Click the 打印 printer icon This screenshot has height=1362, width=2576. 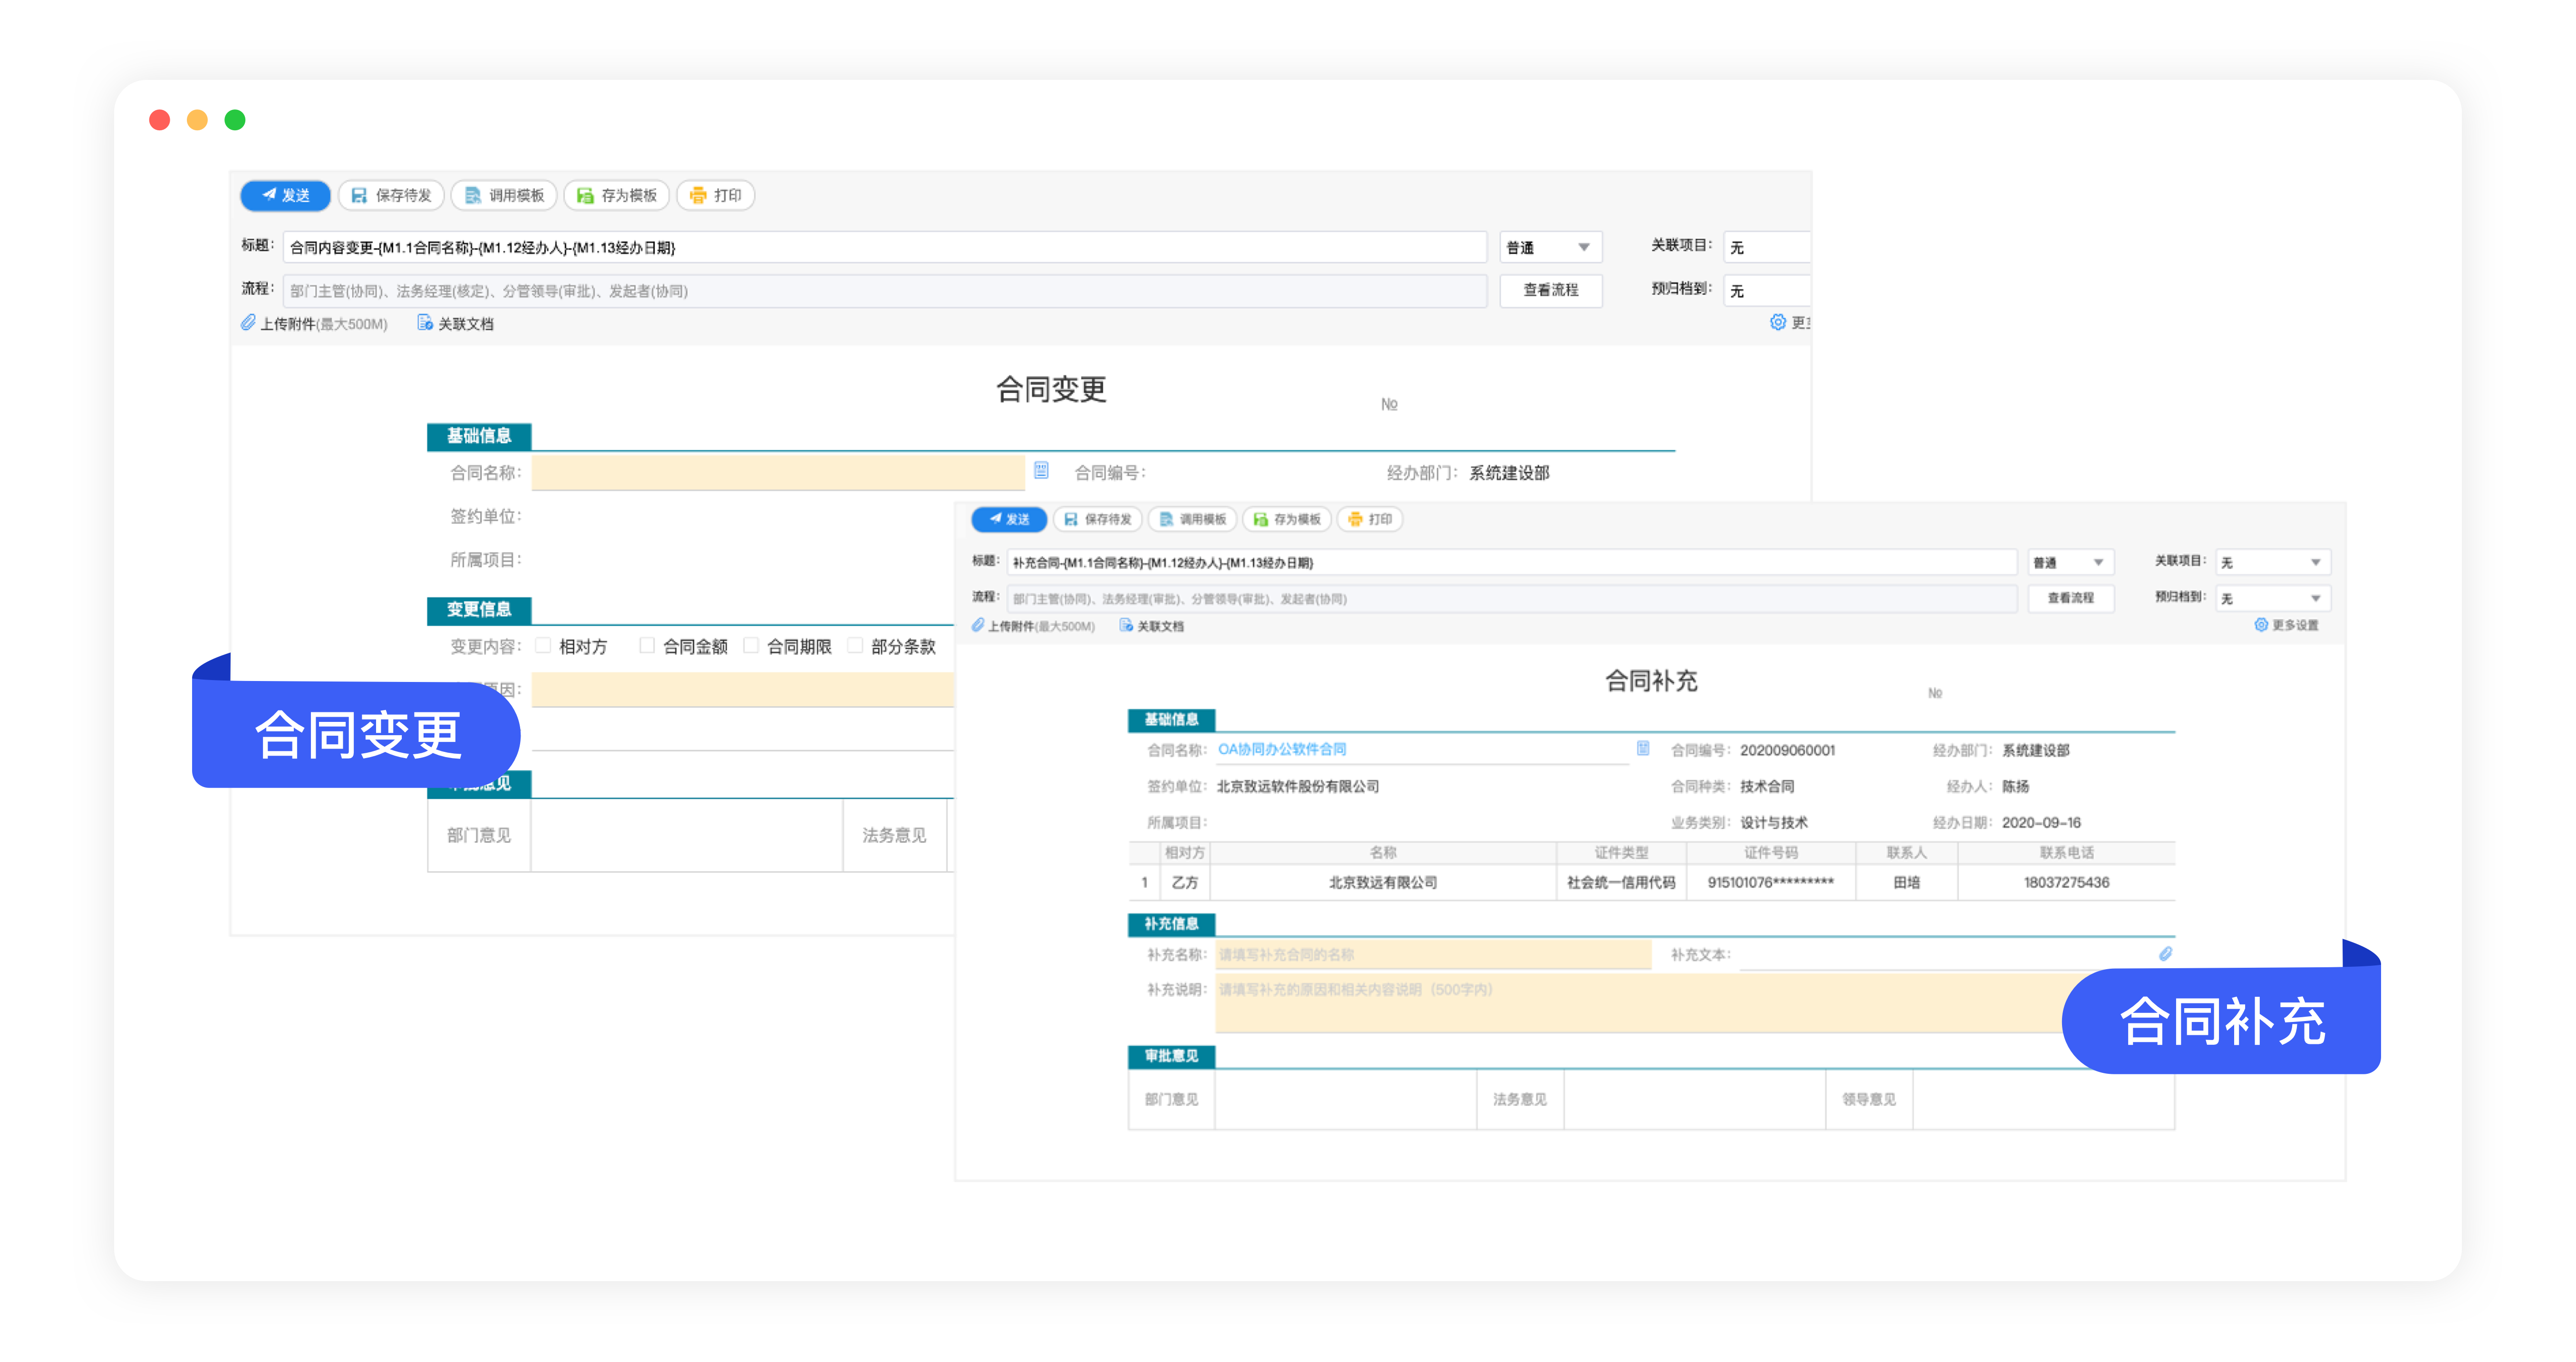[698, 195]
